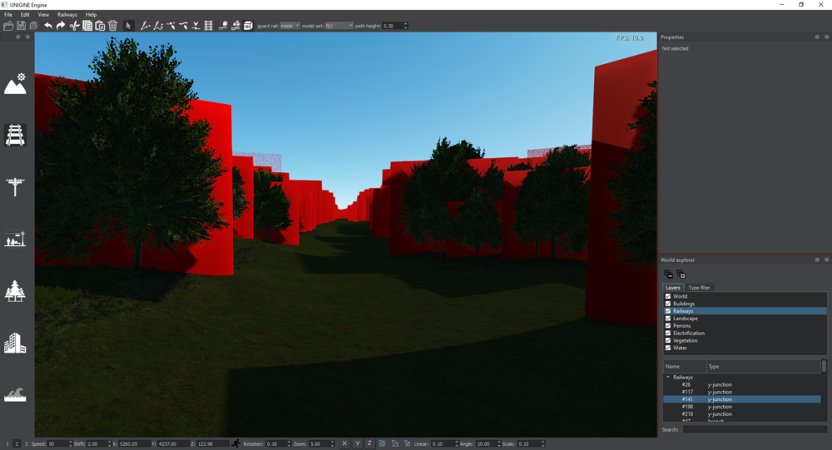832x450 pixels.
Task: Select camera preset 1 button
Action: tap(7, 443)
